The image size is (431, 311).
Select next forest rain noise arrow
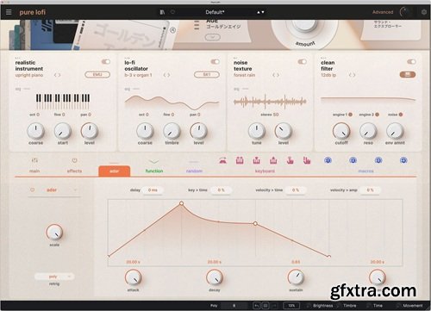pyautogui.click(x=278, y=75)
